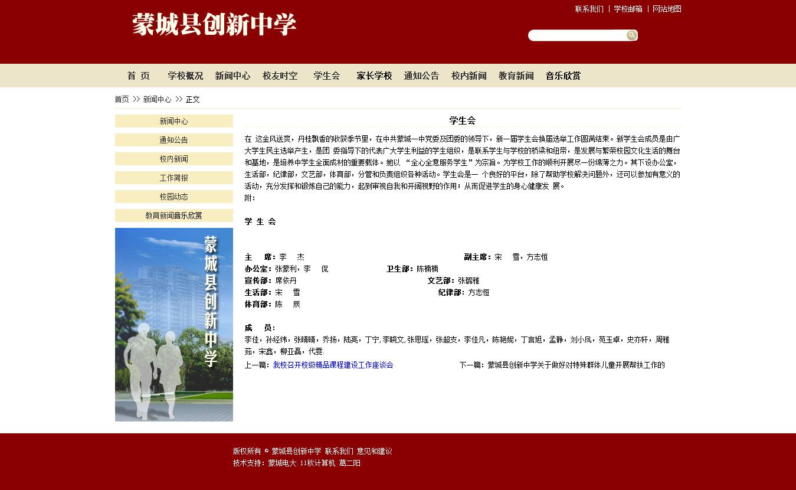
Task: Click the 卫生部 label text
Action: [x=400, y=269]
